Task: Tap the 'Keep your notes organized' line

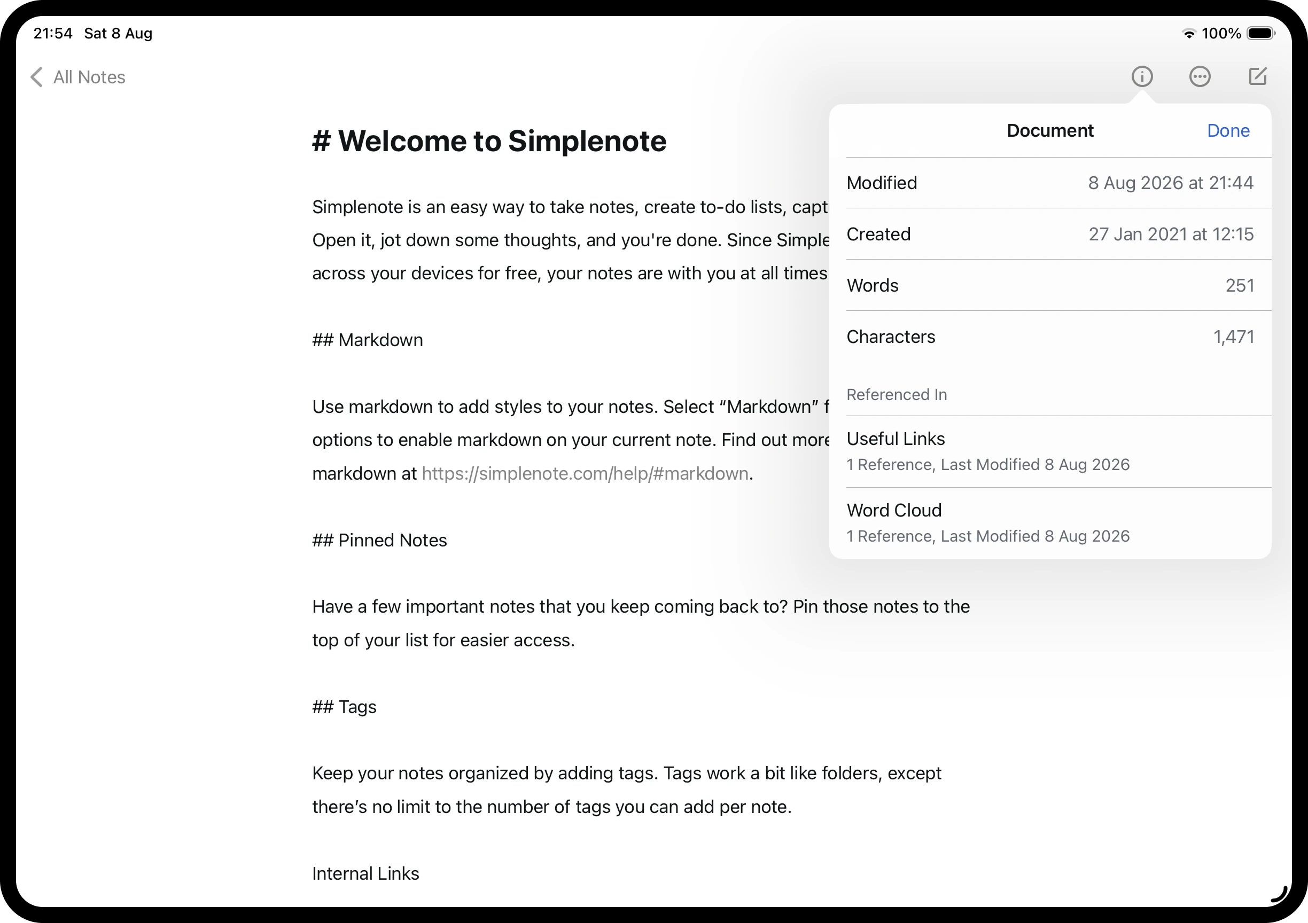Action: coord(626,773)
